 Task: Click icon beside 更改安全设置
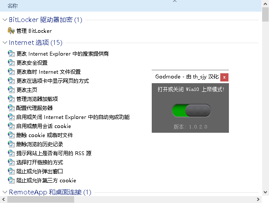pos(11,62)
